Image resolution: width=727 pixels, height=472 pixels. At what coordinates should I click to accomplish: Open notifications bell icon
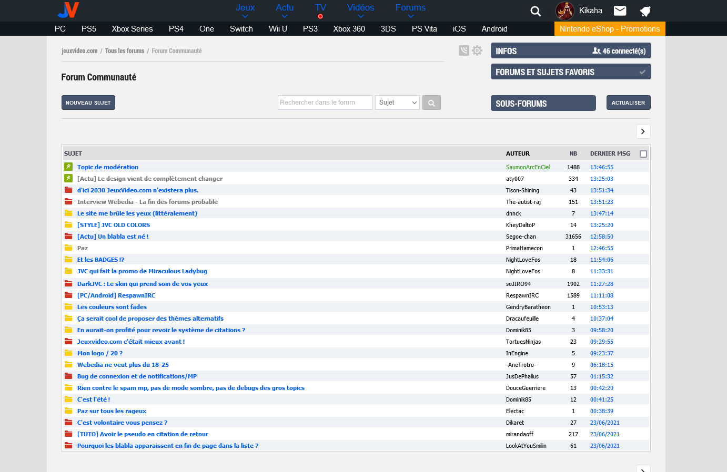coord(645,11)
